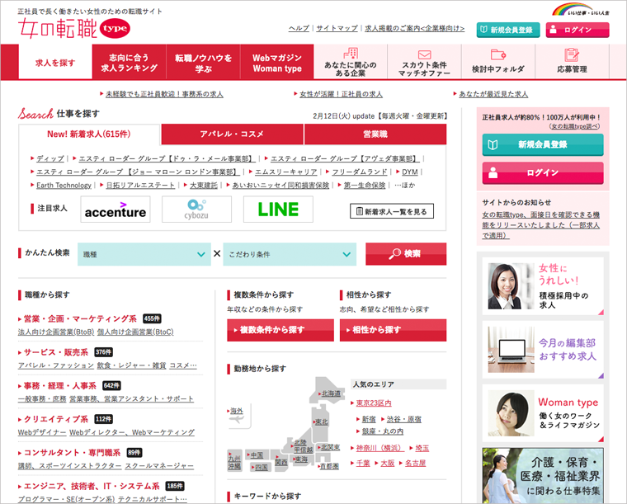This screenshot has height=504, width=627.
Task: Open クリエイティブ系 category link
Action: coord(55,419)
